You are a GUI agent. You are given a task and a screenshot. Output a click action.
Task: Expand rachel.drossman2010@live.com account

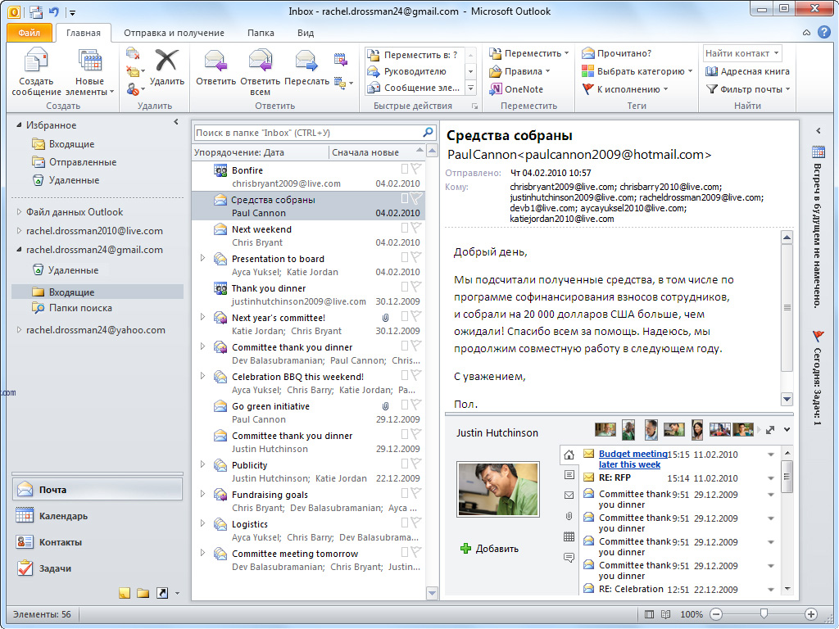pos(19,230)
